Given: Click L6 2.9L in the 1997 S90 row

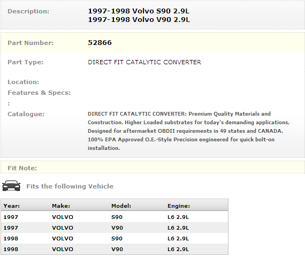Looking at the screenshot, I should pyautogui.click(x=178, y=217).
